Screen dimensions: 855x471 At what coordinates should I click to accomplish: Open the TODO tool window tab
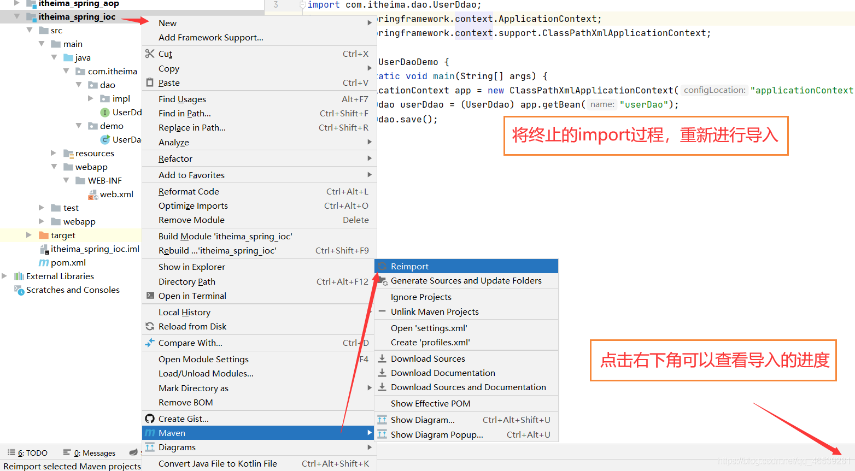tap(27, 452)
